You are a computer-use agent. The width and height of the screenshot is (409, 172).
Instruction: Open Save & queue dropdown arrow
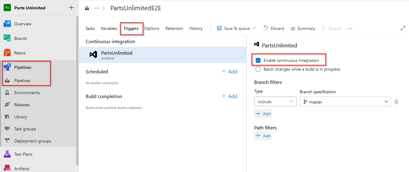[x=254, y=28]
